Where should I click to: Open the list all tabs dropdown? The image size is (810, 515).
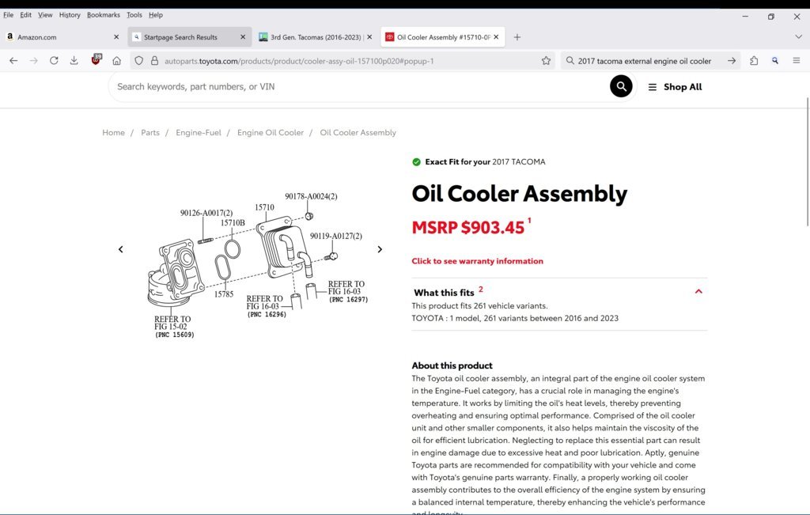[x=798, y=37]
